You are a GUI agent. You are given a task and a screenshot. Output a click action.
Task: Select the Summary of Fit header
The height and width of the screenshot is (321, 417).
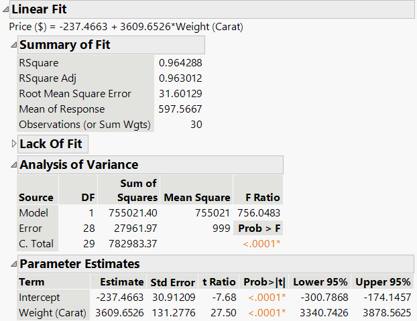pos(111,45)
